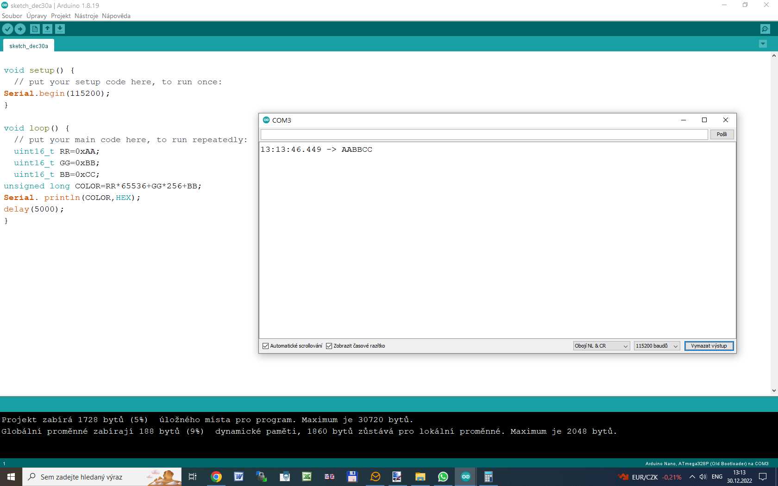This screenshot has height=486, width=778.
Task: Expand the sketch tab menu arrow
Action: coord(763,44)
